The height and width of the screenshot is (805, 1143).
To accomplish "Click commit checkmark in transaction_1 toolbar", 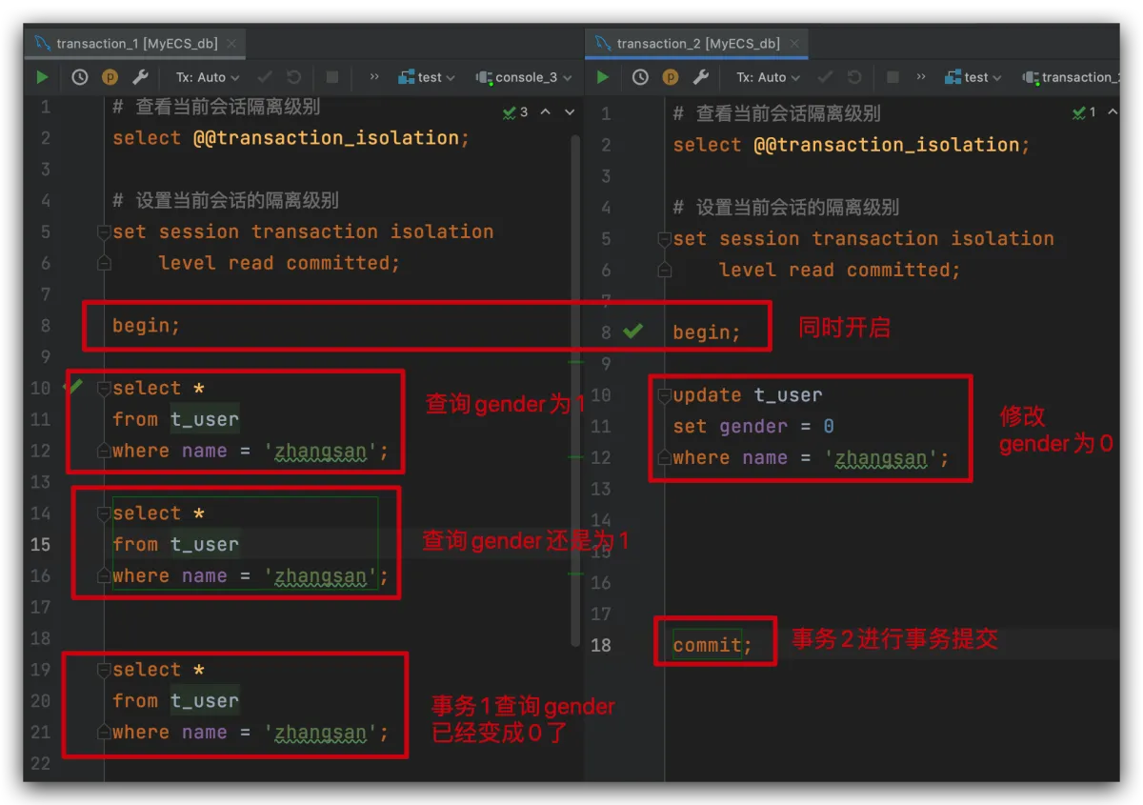I will pos(266,77).
